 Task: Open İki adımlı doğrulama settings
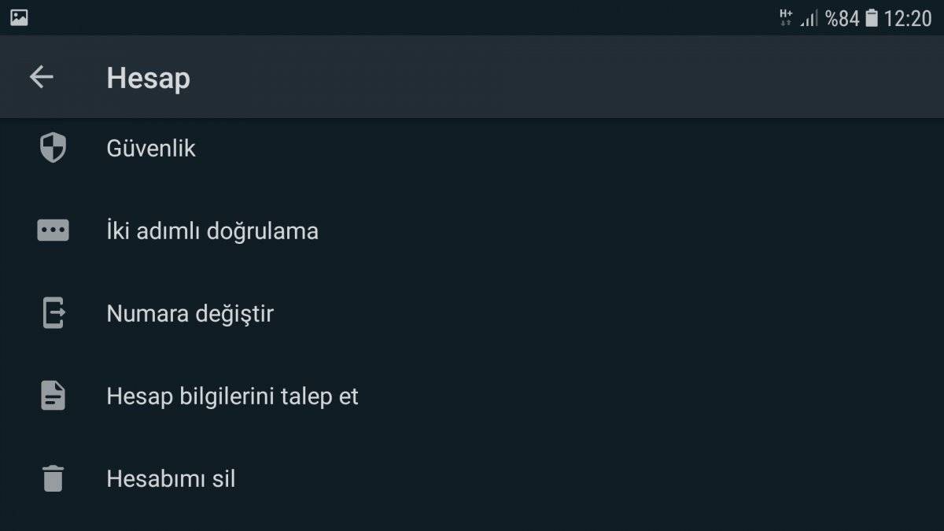coord(212,230)
